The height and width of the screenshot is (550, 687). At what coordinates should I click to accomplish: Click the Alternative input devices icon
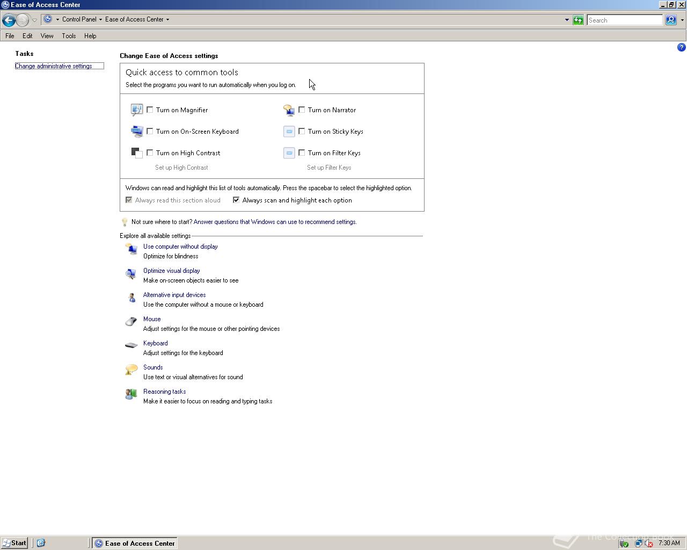131,298
